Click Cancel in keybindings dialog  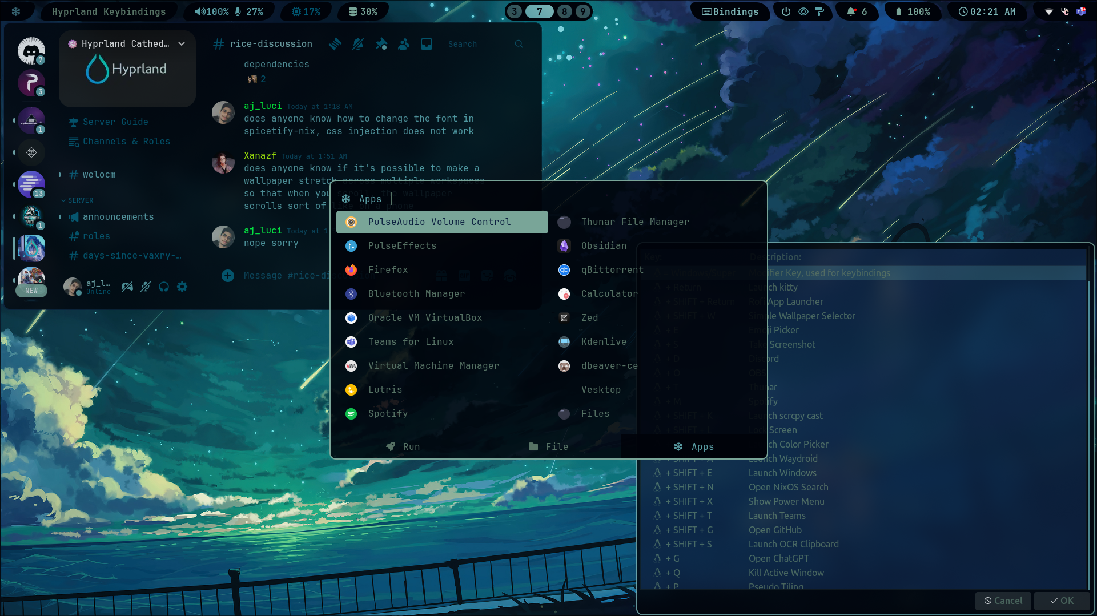[1003, 601]
